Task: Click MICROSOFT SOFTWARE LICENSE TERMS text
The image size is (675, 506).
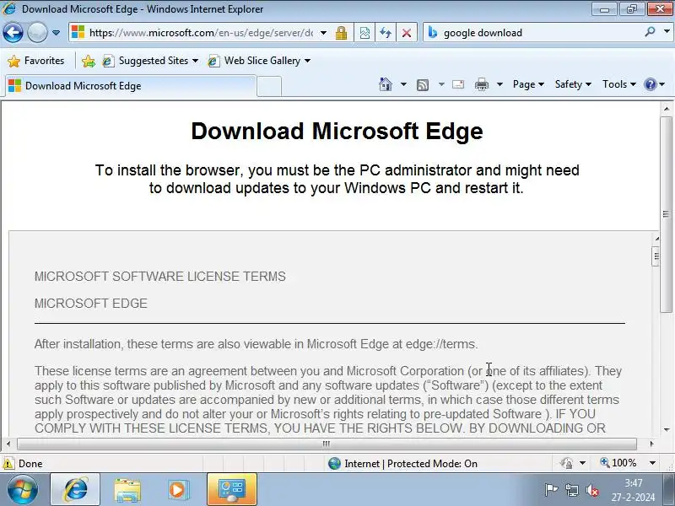Action: [160, 277]
